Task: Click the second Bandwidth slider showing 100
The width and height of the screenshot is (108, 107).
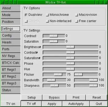Action: pos(86,80)
